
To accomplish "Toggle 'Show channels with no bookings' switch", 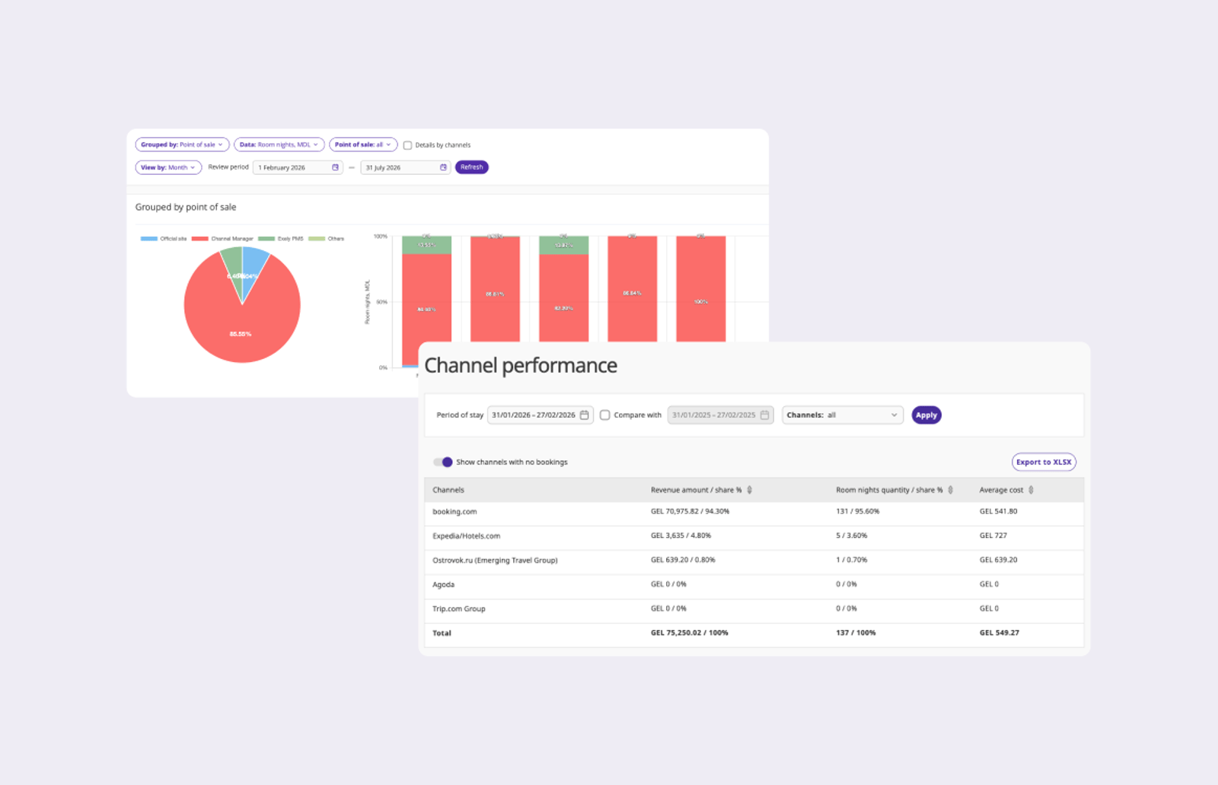I will [443, 462].
